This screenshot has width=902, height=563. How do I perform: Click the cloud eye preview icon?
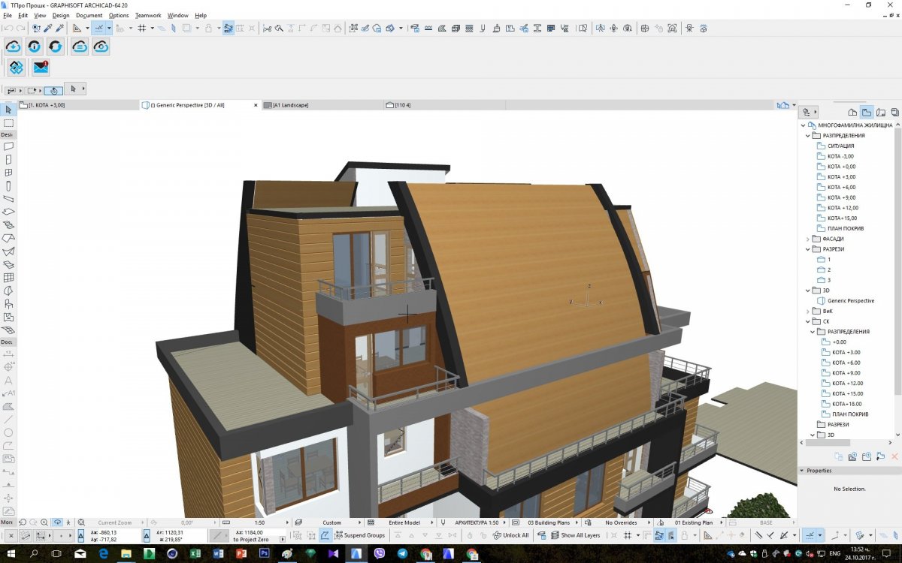click(x=101, y=47)
